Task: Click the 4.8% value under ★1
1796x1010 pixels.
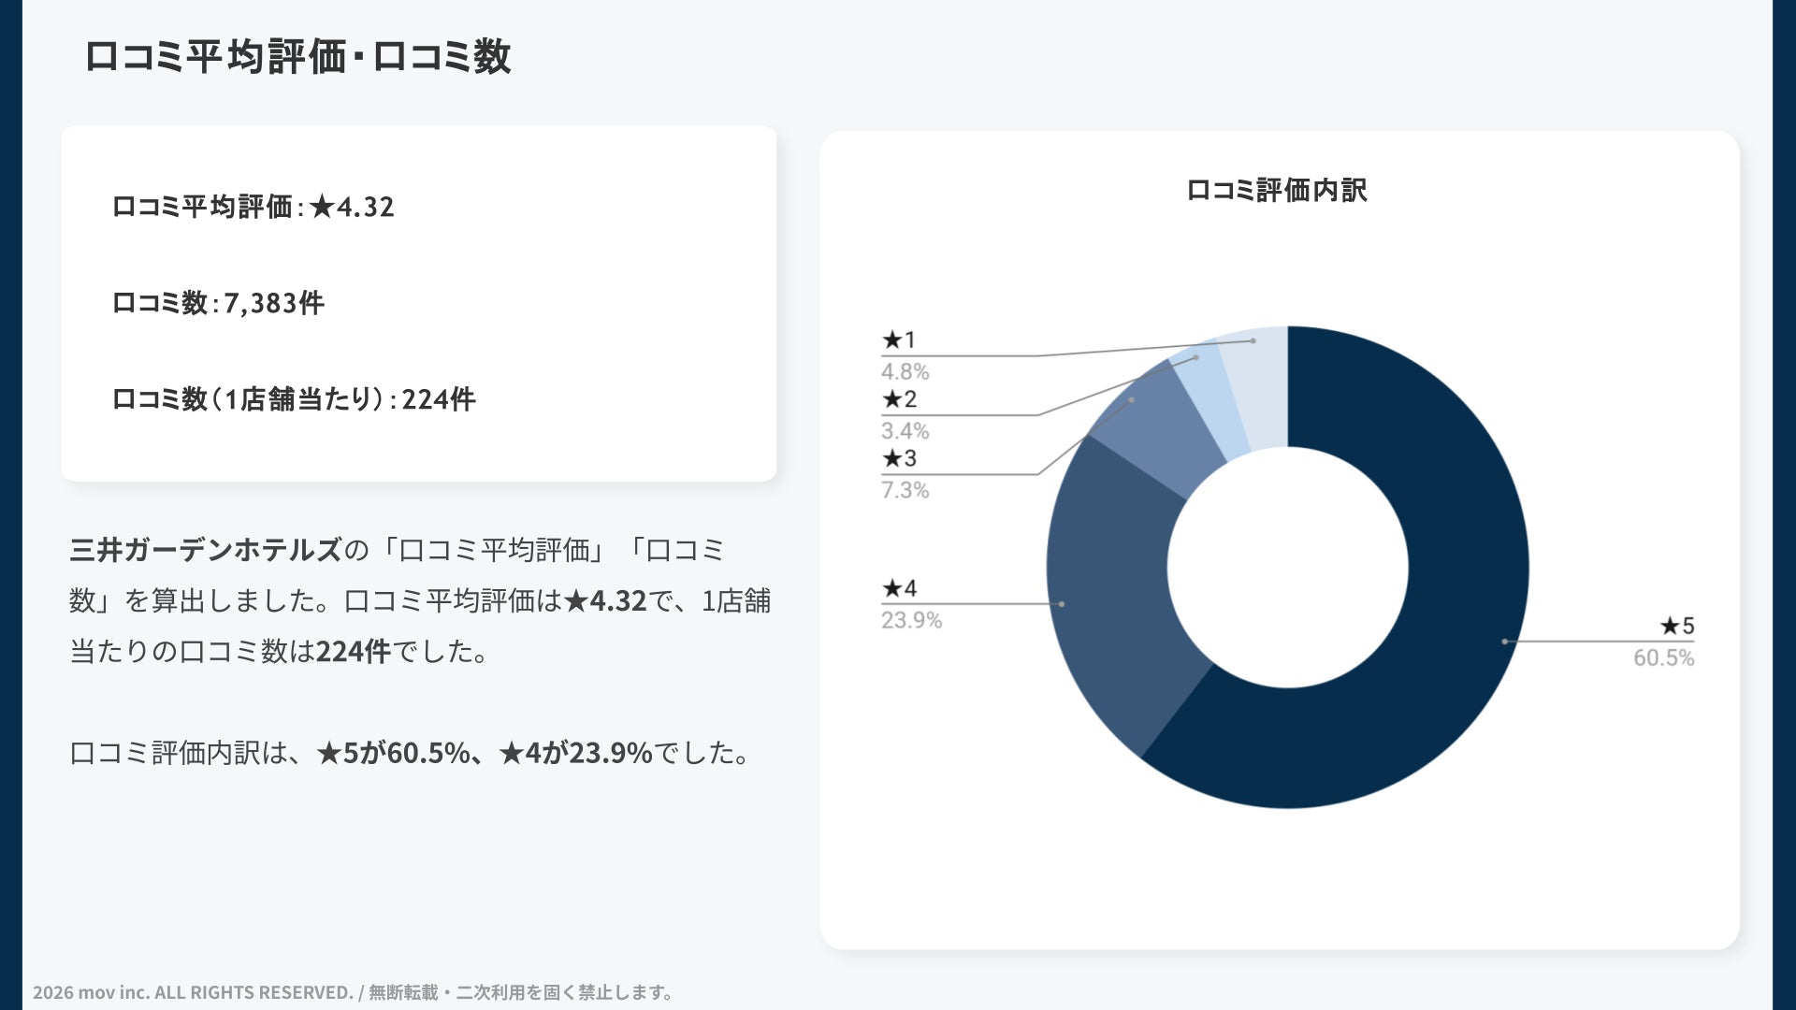Action: (905, 371)
